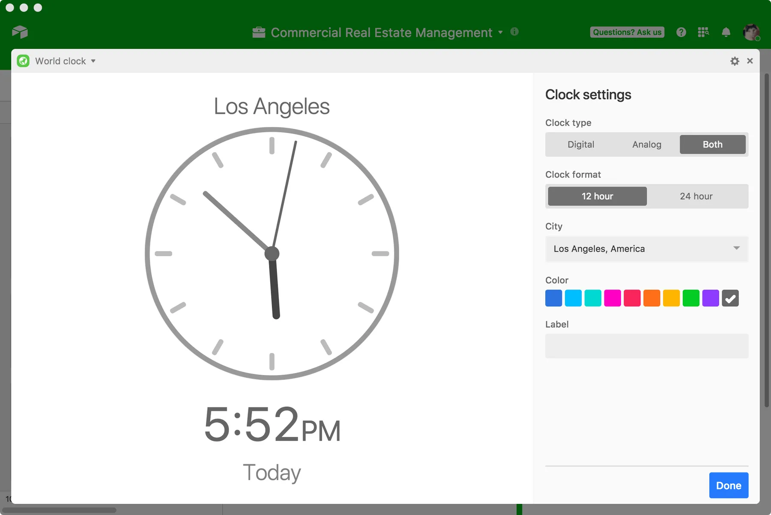This screenshot has height=515, width=771.
Task: Click the Label text field
Action: tap(647, 346)
